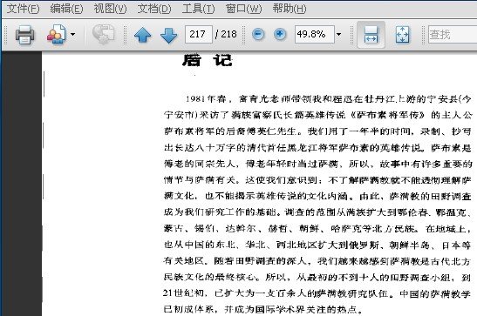Click the zoom percentage field 49.8%
The image size is (477, 316).
click(x=315, y=34)
